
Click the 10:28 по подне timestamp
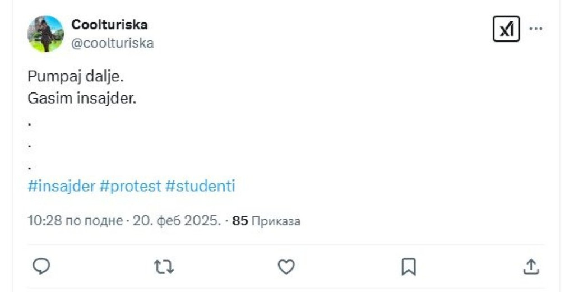[x=75, y=221]
